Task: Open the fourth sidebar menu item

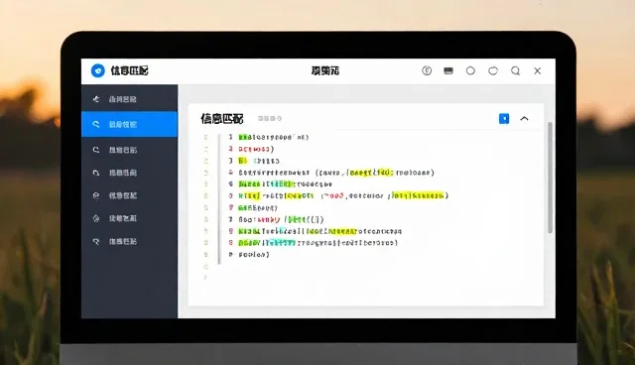Action: tap(129, 173)
